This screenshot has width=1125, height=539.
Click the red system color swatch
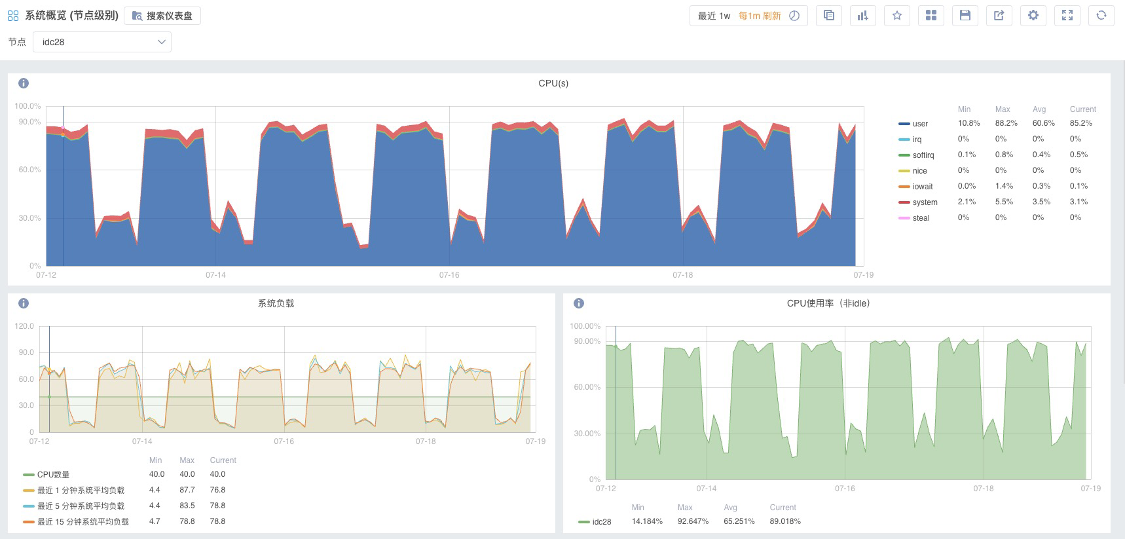coord(904,202)
